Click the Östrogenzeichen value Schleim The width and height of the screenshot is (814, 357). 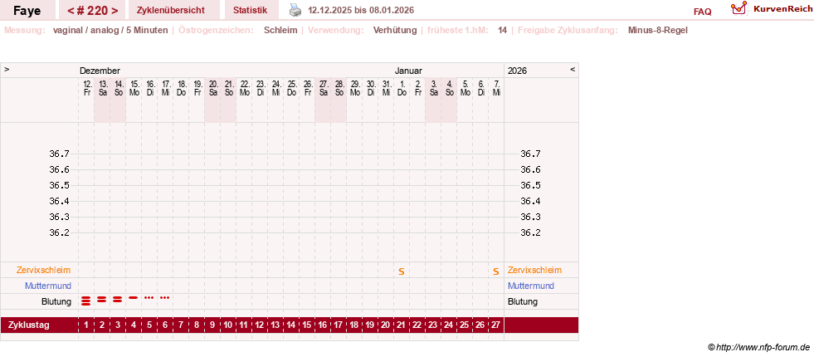(280, 30)
